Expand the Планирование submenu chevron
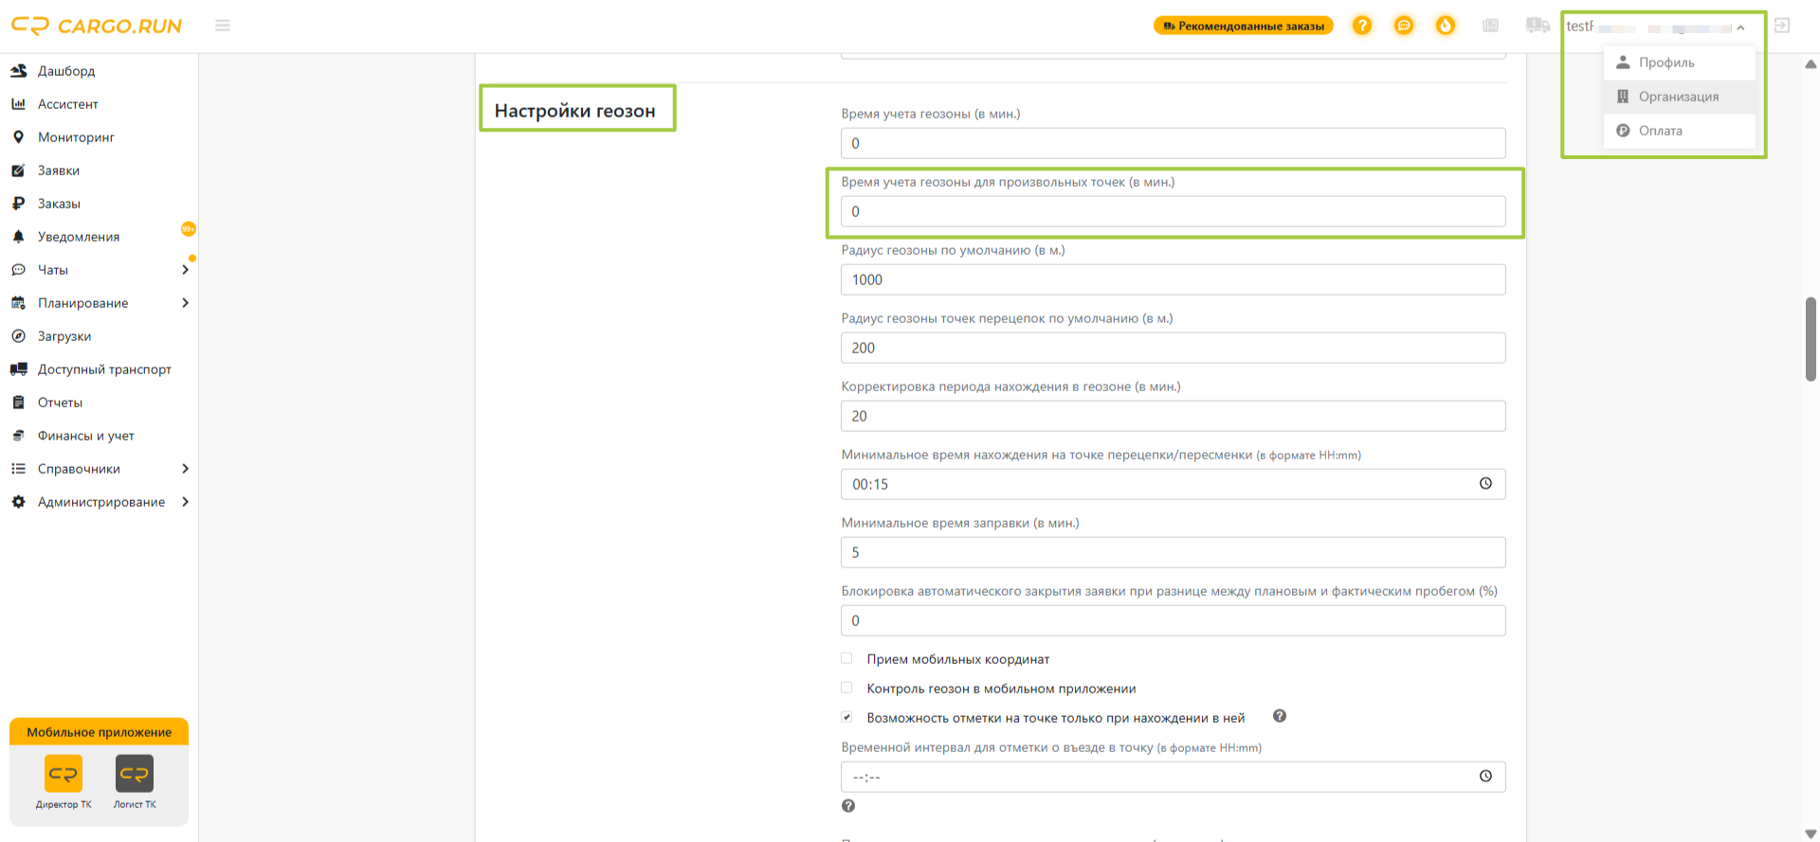The image size is (1820, 842). click(x=185, y=303)
